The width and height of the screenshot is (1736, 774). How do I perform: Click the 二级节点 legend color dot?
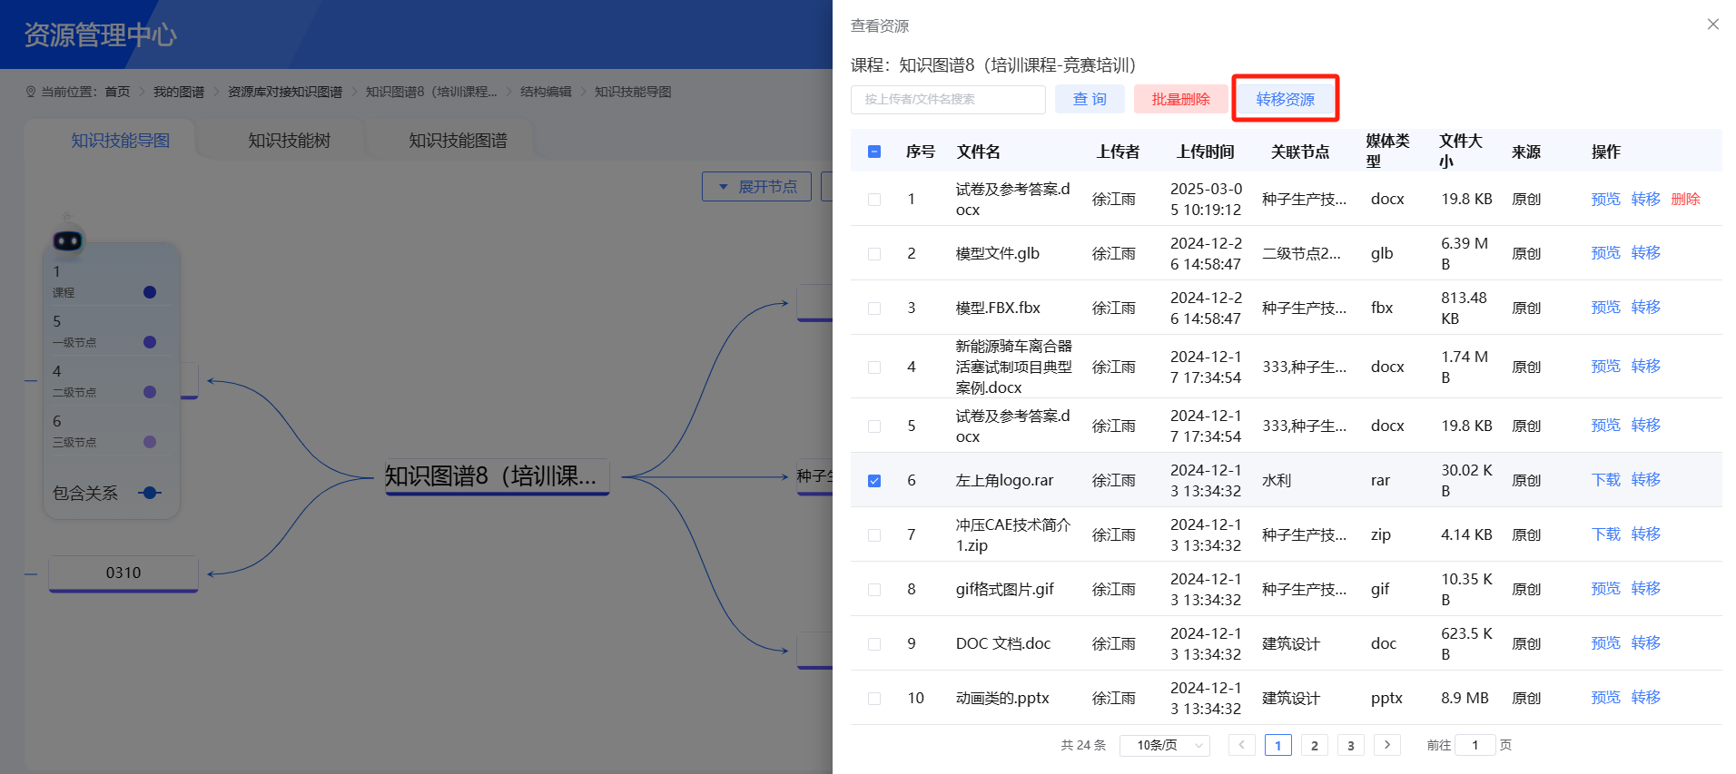coord(150,392)
